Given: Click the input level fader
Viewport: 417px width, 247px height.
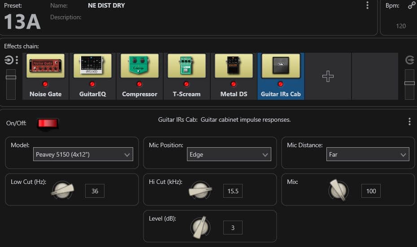Looking at the screenshot, I should (x=11, y=77).
